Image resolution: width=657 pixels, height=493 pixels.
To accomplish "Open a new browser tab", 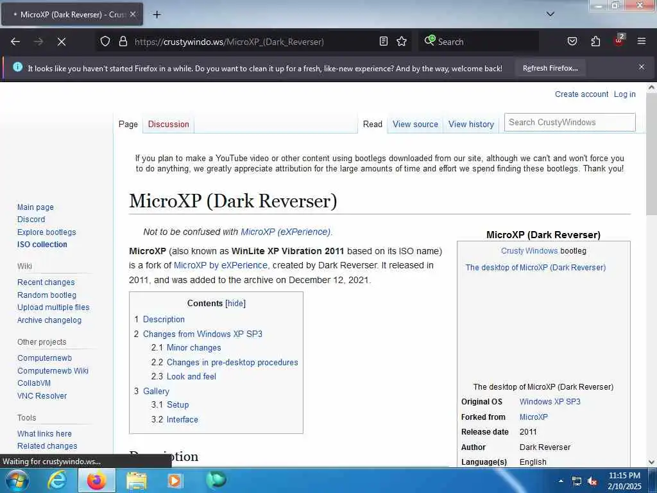I will click(x=157, y=15).
